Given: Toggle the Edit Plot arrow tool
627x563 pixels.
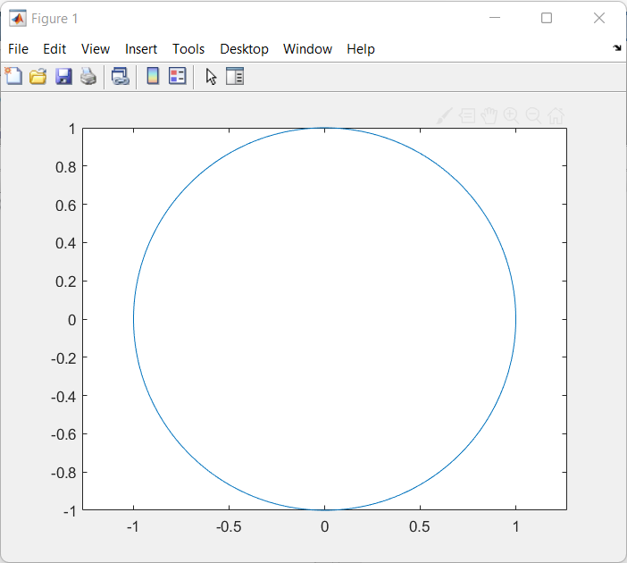Looking at the screenshot, I should 211,76.
